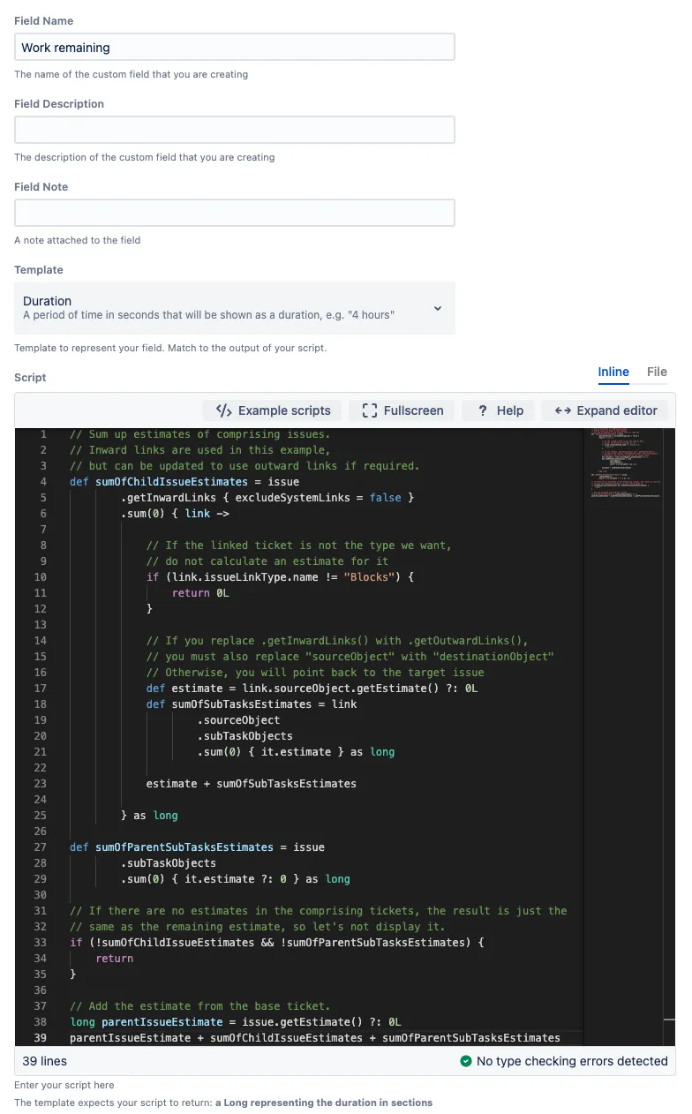Click comment '// Add the estimate from the base ticket.'
This screenshot has height=1114, width=692.
(200, 1006)
